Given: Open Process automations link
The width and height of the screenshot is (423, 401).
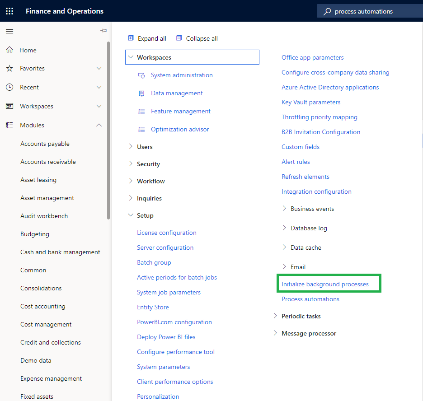Looking at the screenshot, I should pyautogui.click(x=310, y=299).
